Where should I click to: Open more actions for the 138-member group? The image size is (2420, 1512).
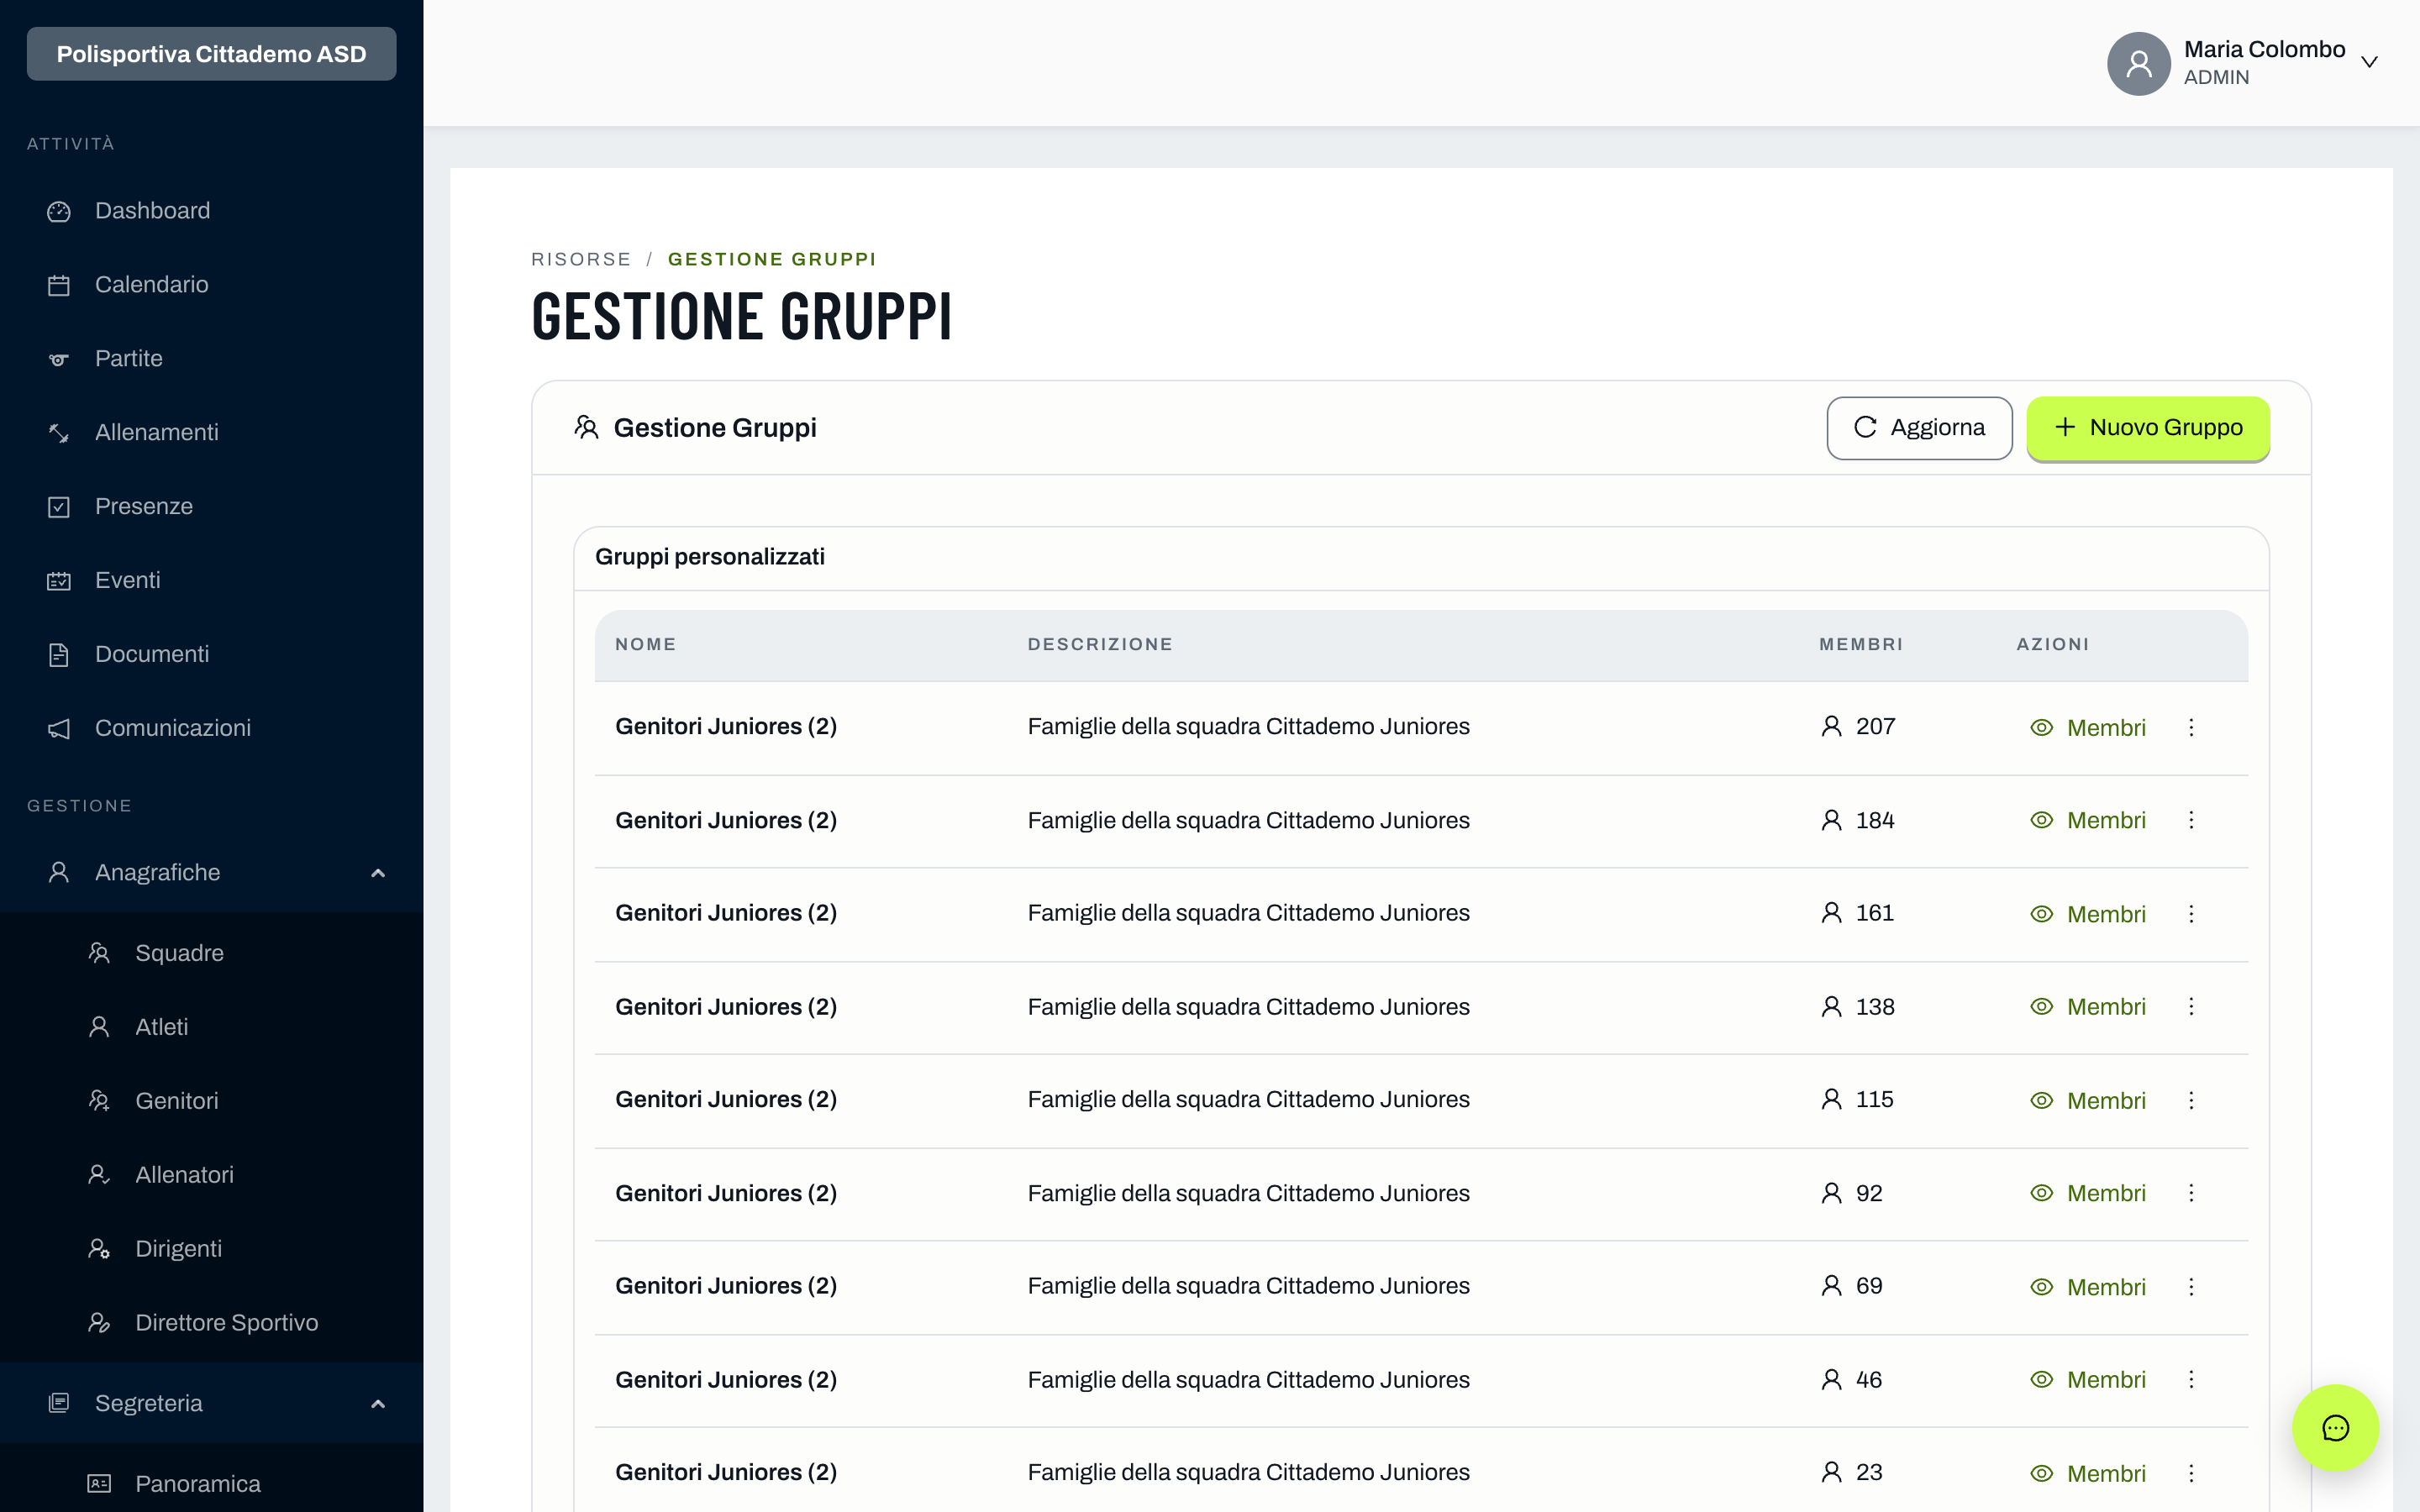tap(2191, 1007)
